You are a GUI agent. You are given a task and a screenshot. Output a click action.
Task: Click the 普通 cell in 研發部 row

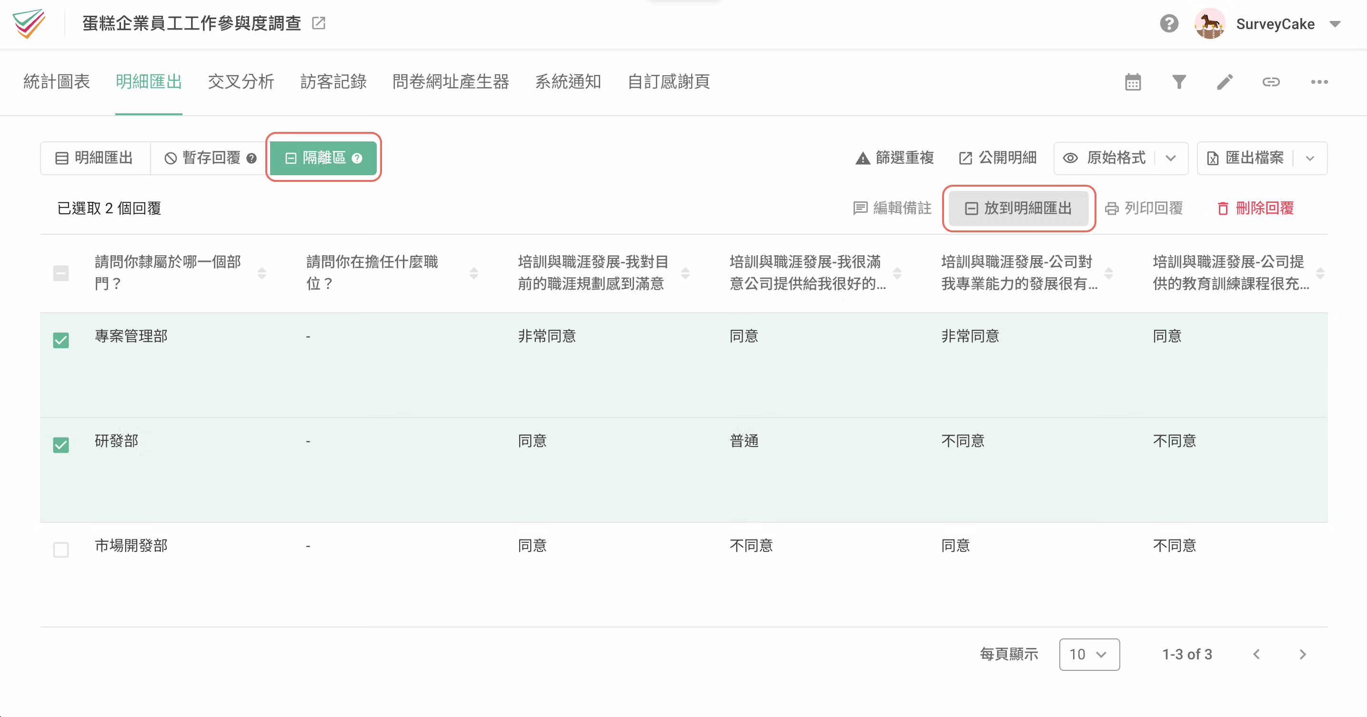(744, 441)
